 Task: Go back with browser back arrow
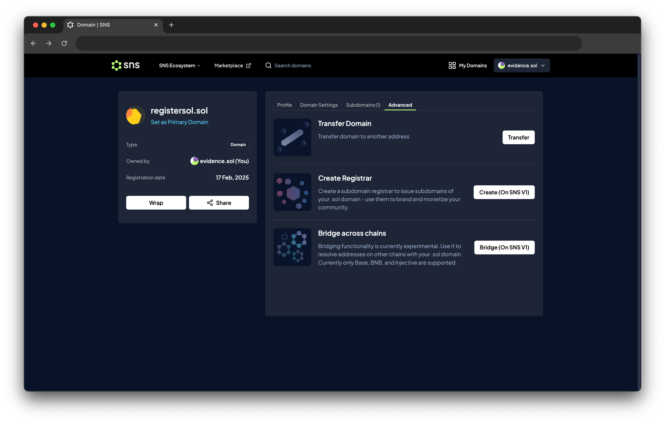(33, 43)
